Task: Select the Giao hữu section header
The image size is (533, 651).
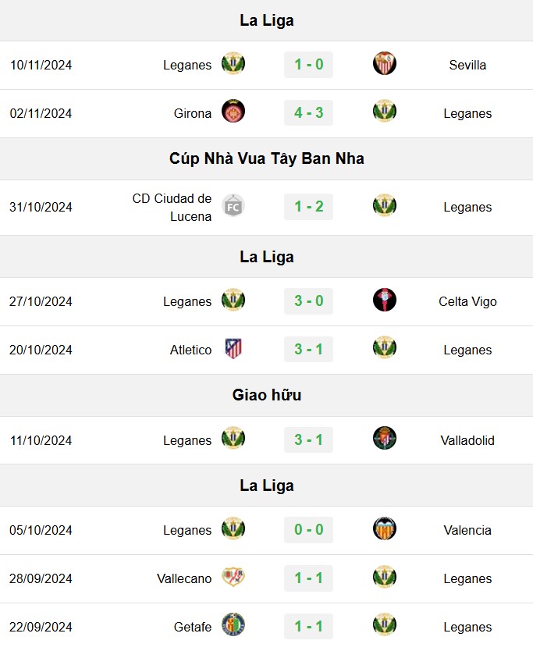Action: [x=267, y=395]
